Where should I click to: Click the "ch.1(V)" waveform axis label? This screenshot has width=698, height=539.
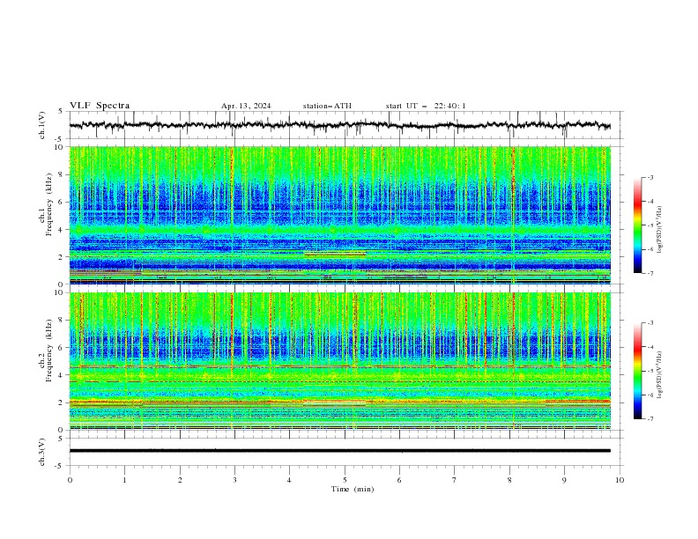click(42, 125)
